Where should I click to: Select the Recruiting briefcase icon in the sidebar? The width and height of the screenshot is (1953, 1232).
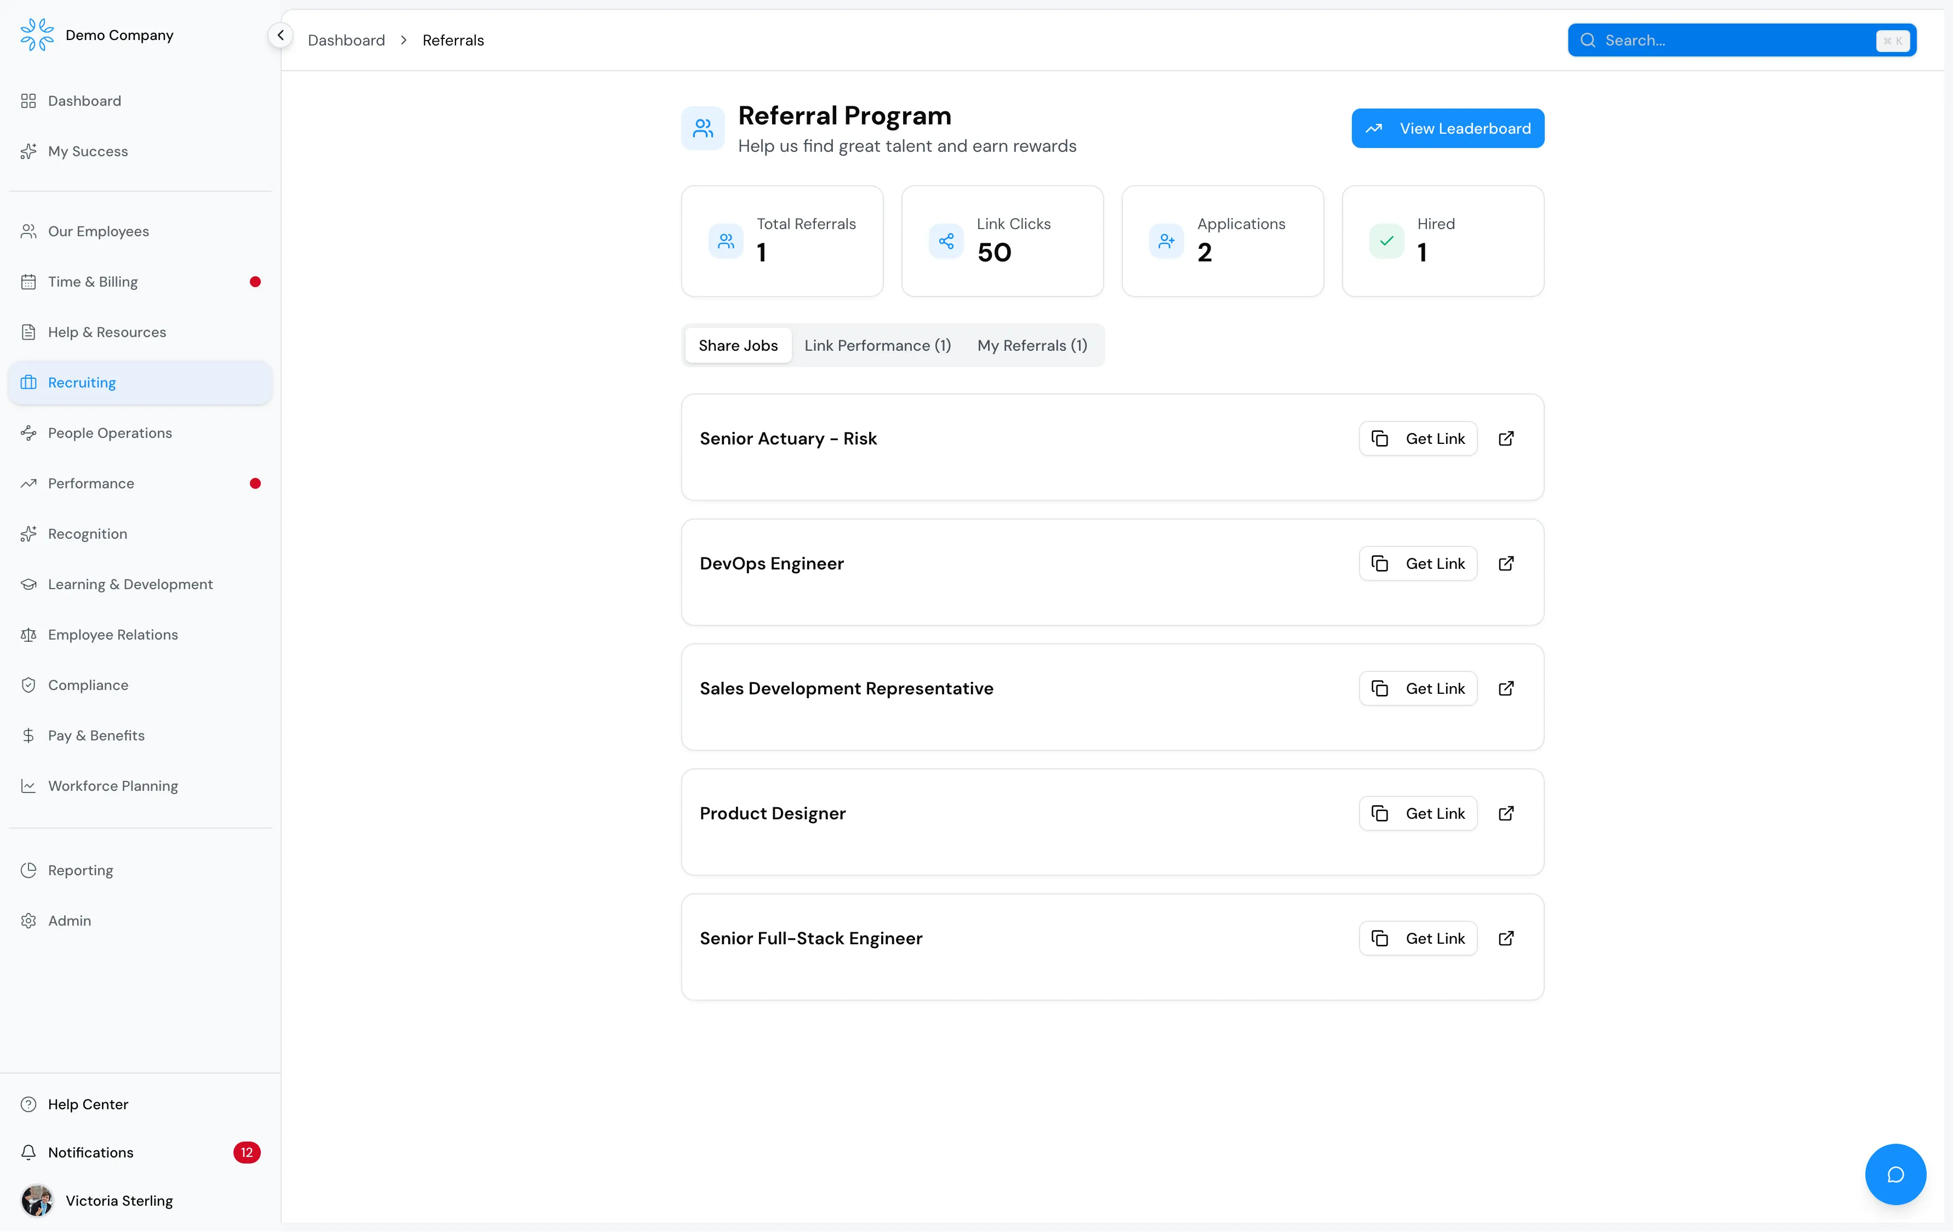[x=28, y=382]
